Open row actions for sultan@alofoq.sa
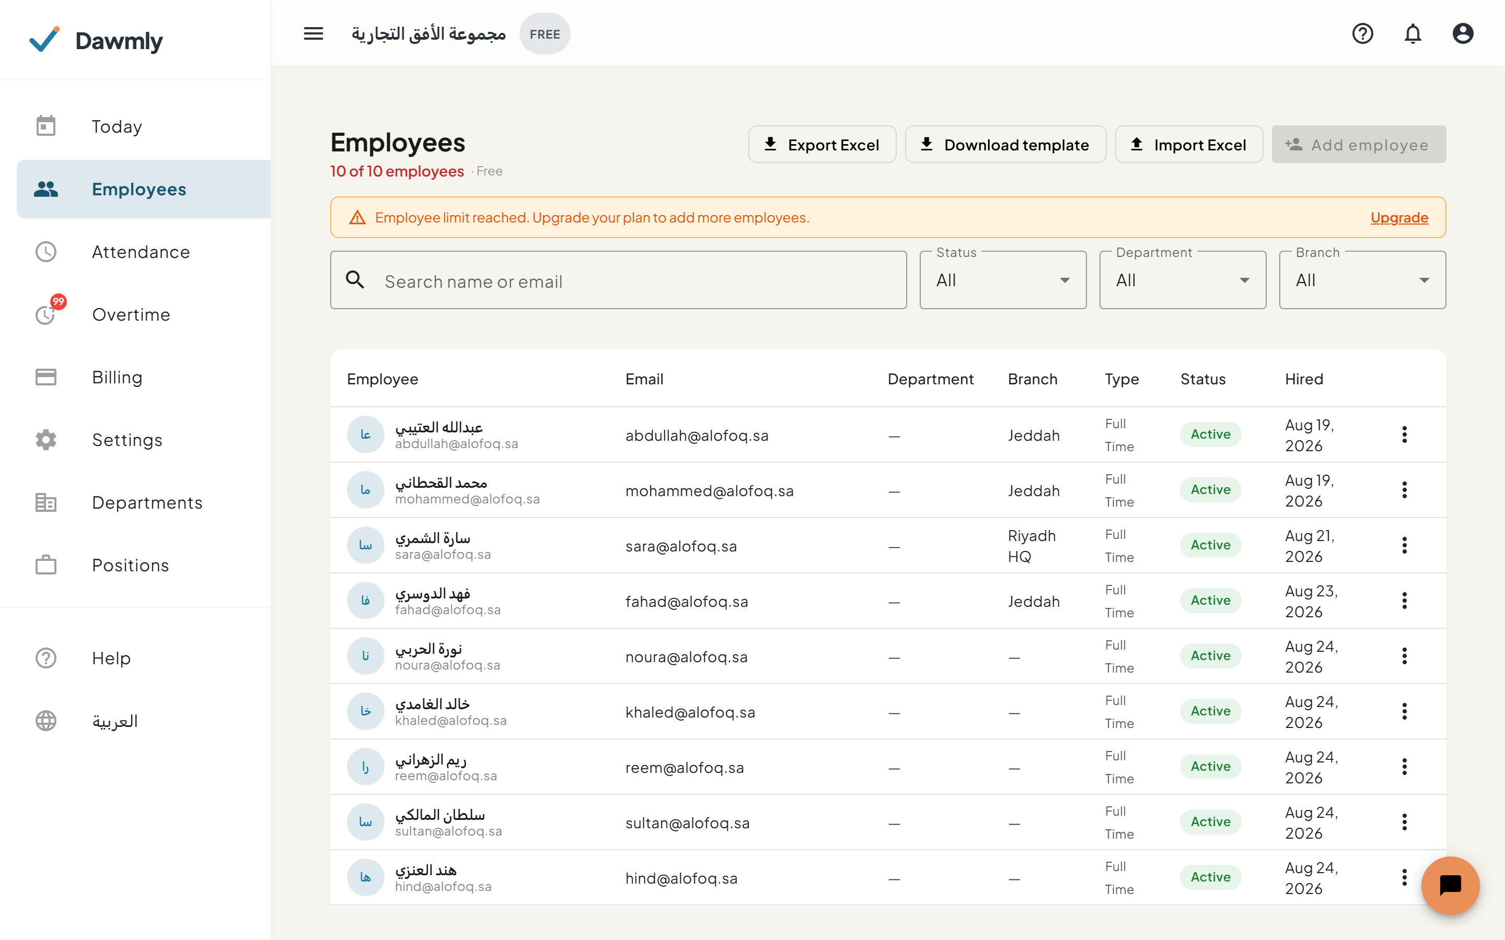This screenshot has width=1505, height=940. tap(1404, 822)
